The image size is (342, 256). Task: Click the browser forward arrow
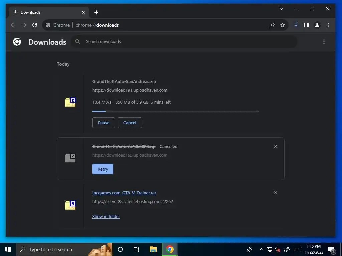24,25
